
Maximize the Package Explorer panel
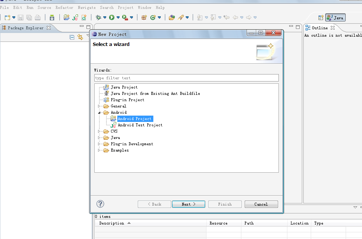click(88, 27)
